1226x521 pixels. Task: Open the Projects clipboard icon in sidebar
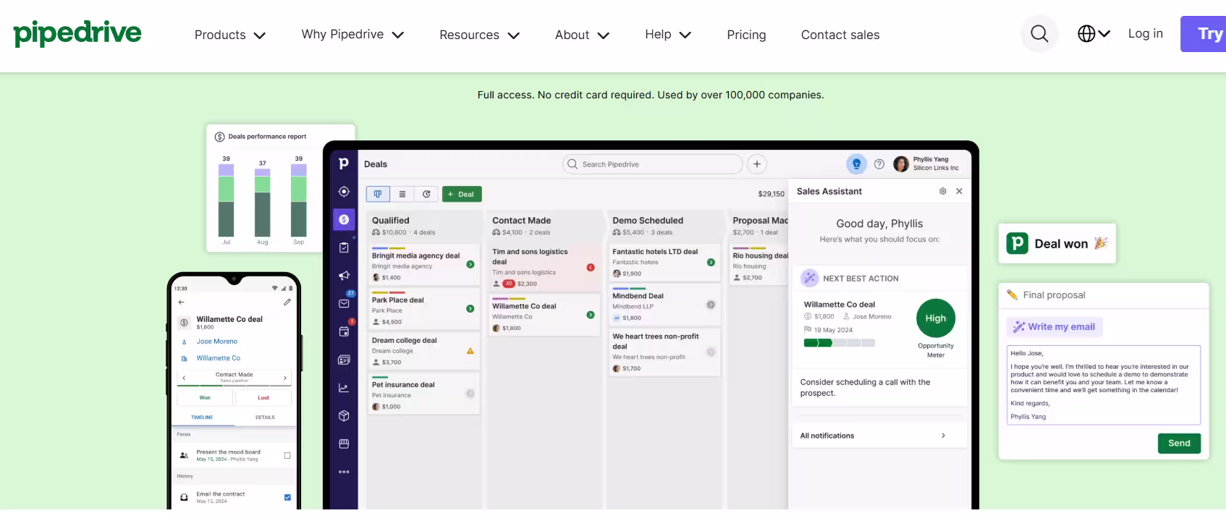pos(344,247)
